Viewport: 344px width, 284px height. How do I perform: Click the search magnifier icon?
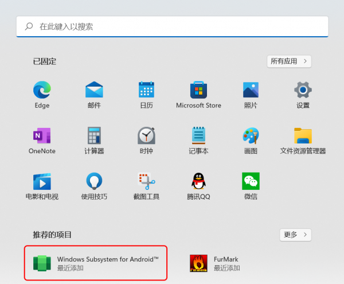point(29,26)
